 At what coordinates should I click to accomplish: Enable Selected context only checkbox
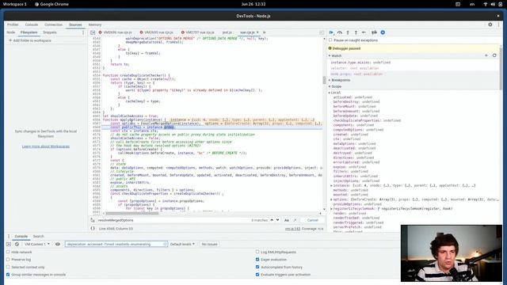(8, 267)
